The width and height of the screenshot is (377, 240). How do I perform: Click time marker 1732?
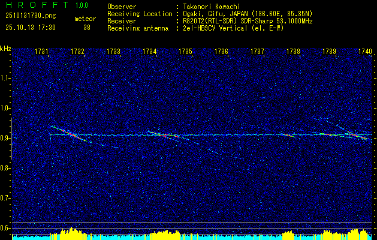point(78,51)
